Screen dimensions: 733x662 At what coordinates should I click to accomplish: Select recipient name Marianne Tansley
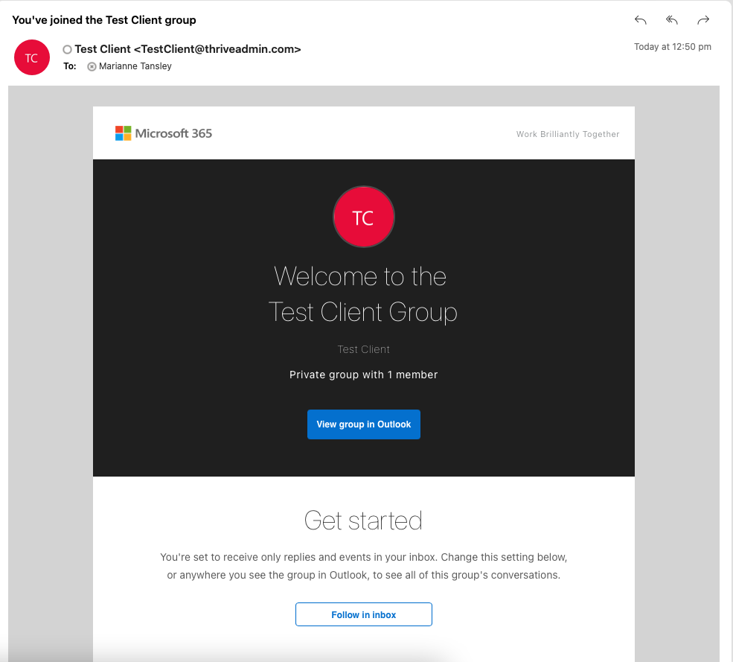135,66
